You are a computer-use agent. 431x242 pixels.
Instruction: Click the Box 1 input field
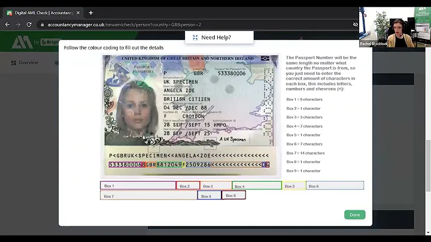[x=138, y=186]
